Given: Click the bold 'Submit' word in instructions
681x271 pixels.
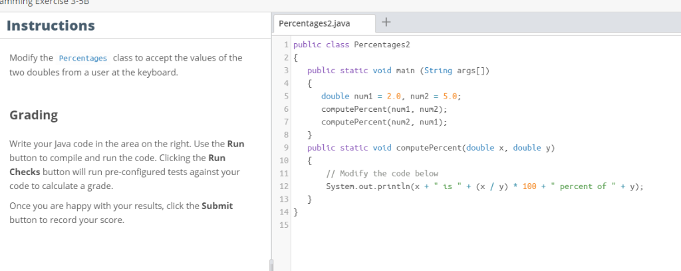Looking at the screenshot, I should (x=217, y=206).
